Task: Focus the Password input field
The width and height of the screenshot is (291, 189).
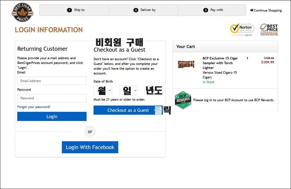Action: pyautogui.click(x=52, y=98)
